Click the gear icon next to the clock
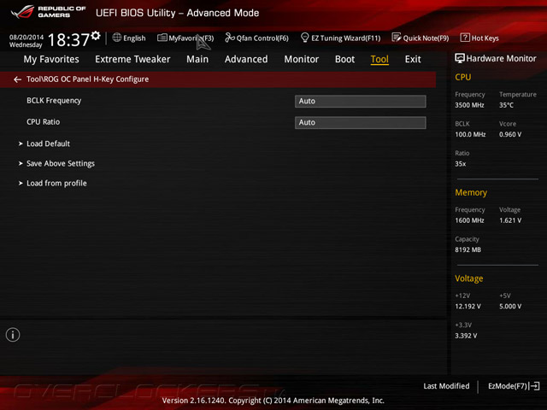This screenshot has width=547, height=410. 96,35
